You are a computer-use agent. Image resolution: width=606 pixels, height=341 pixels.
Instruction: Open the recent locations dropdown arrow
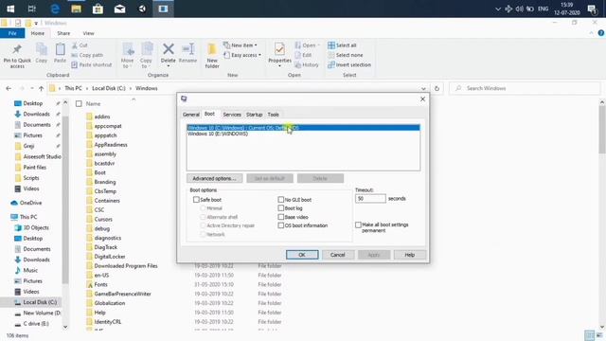[x=31, y=88]
